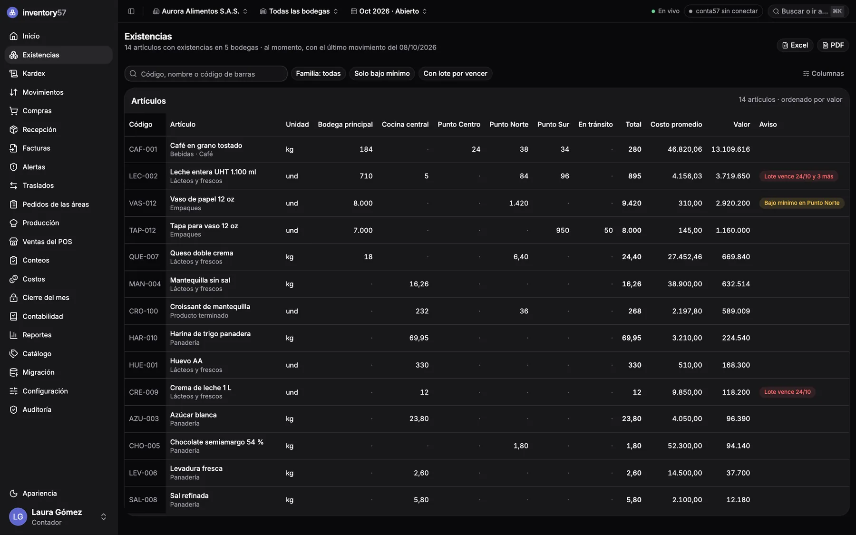Click the Pedidos de las áreas sidebar item
This screenshot has height=535, width=856.
point(58,204)
